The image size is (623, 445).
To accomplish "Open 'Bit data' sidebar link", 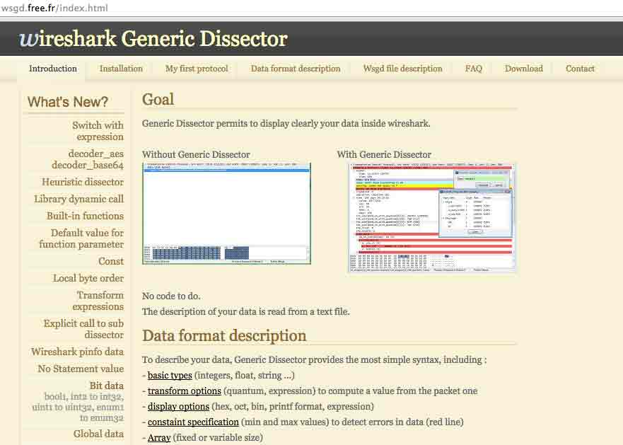I will pos(107,386).
